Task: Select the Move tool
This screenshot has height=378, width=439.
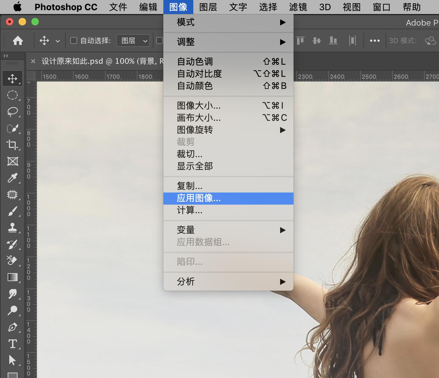Action: [12, 78]
